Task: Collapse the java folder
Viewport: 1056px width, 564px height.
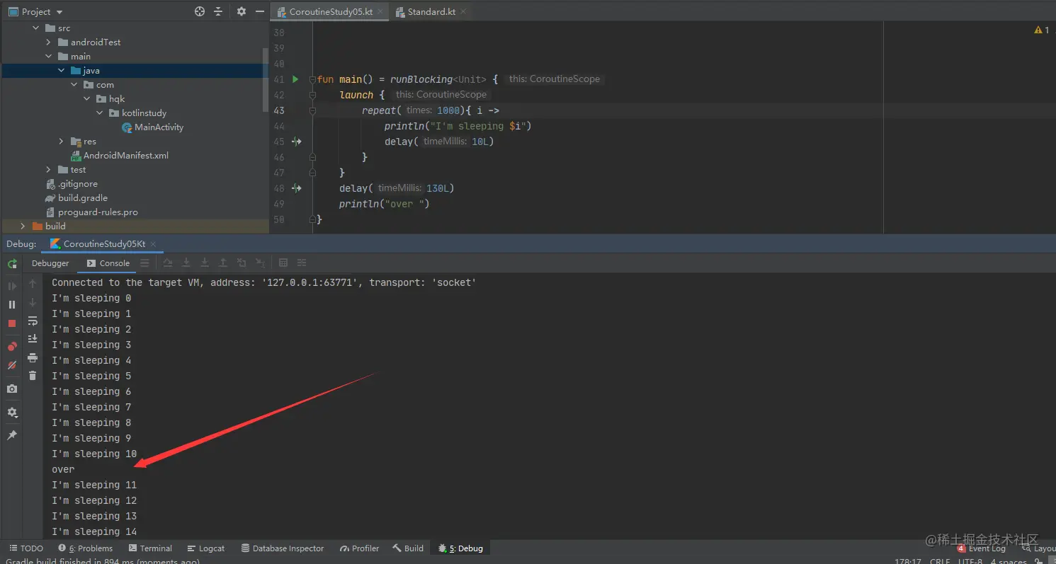Action: click(x=62, y=71)
